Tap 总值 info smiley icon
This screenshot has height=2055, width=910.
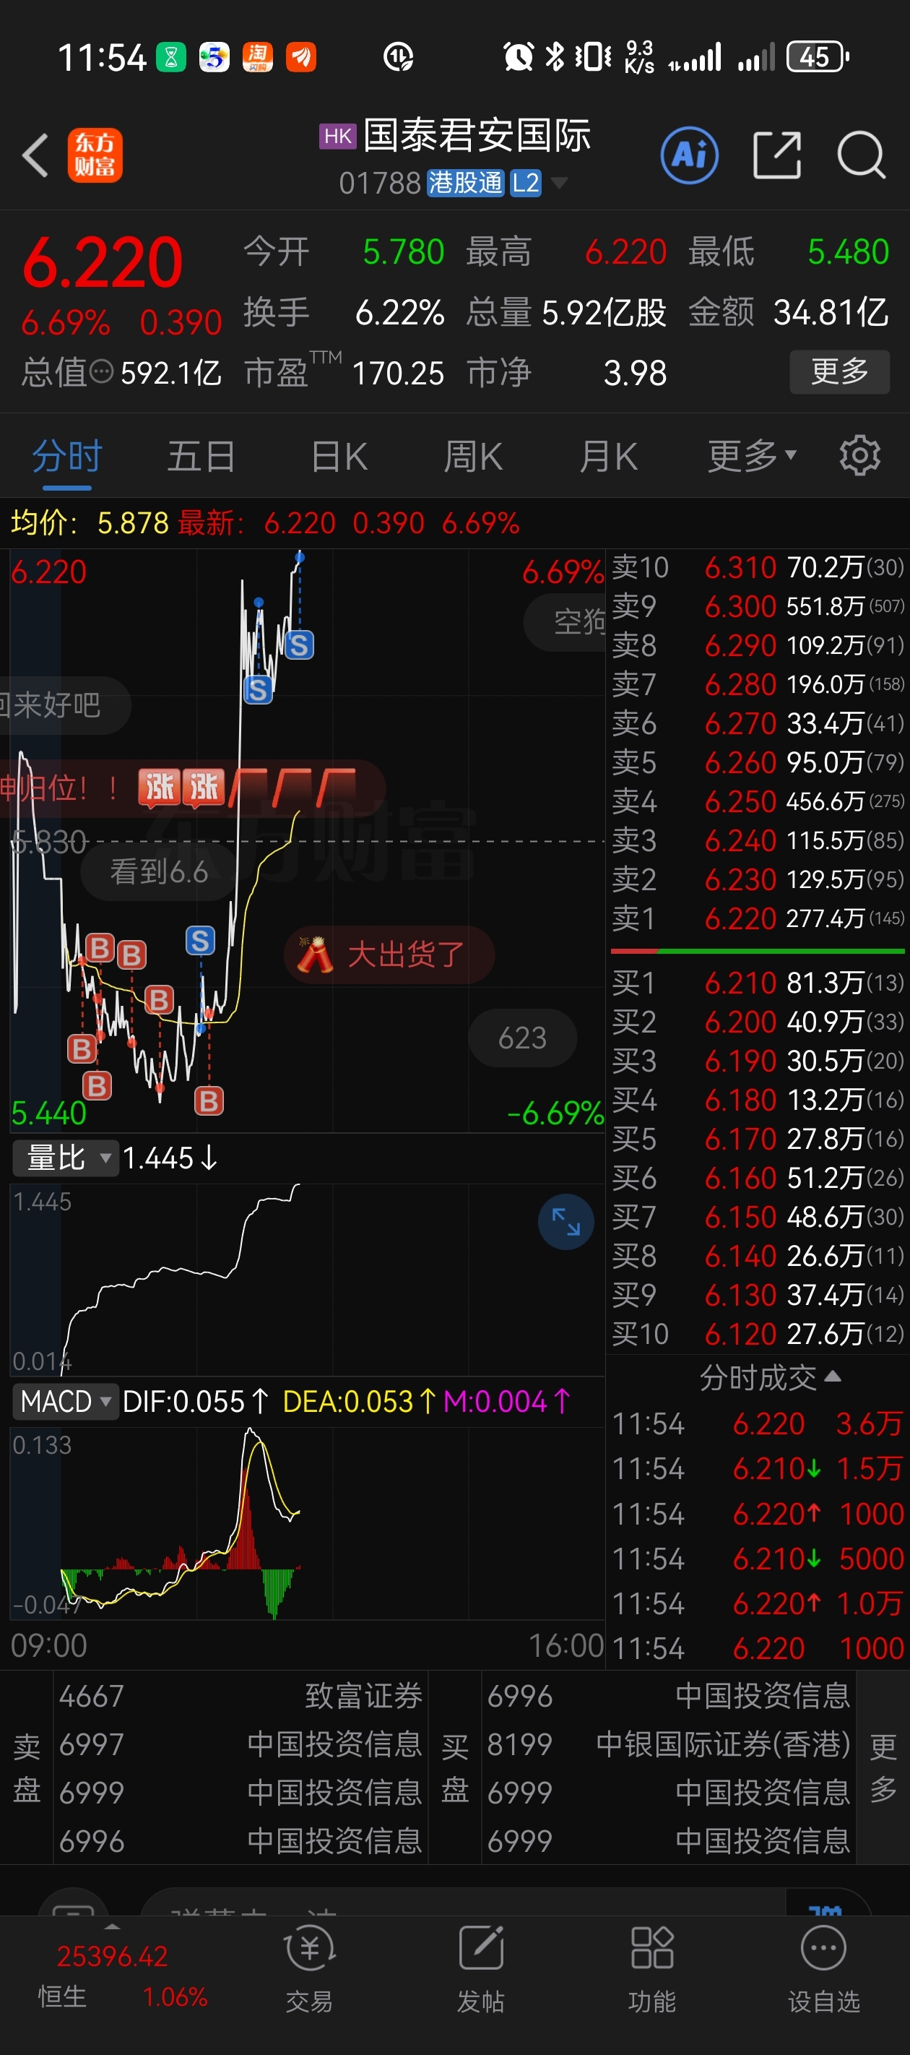[101, 371]
